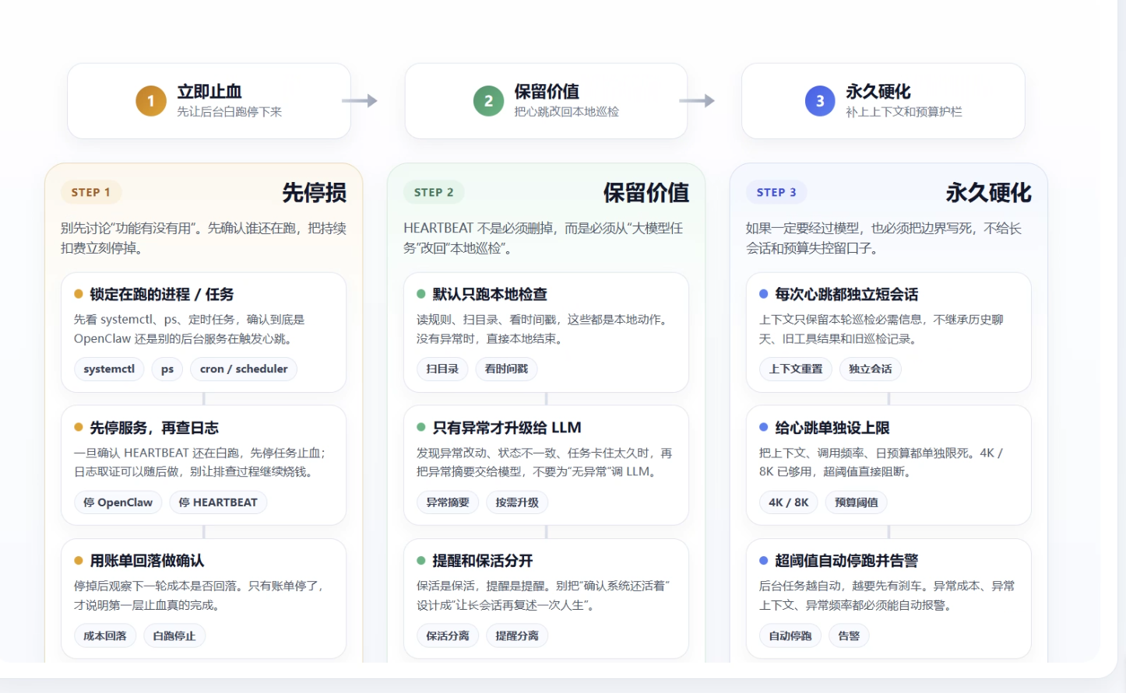Click the 补上上下文和预算护栏 subtitle

coord(904,112)
